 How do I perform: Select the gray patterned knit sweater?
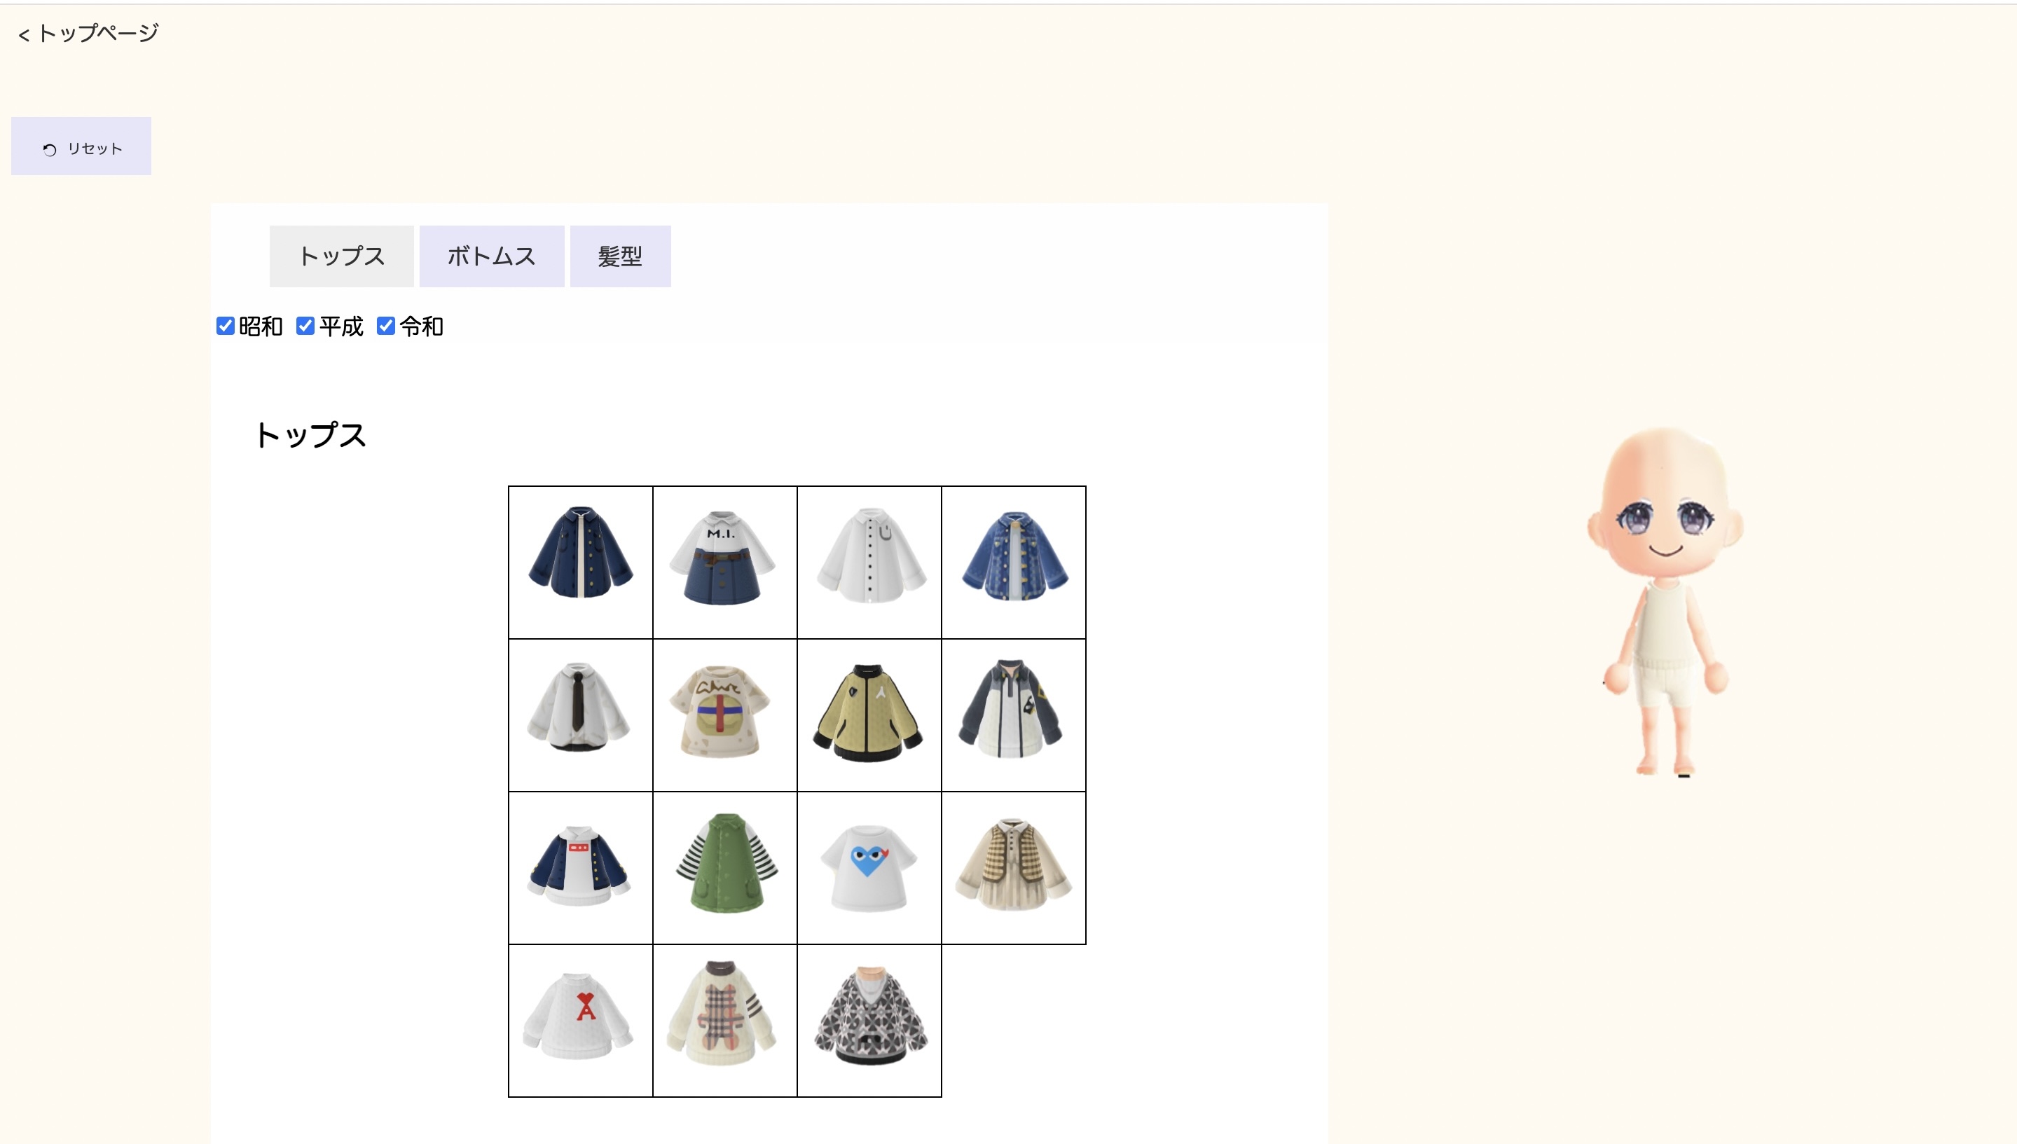(869, 1020)
